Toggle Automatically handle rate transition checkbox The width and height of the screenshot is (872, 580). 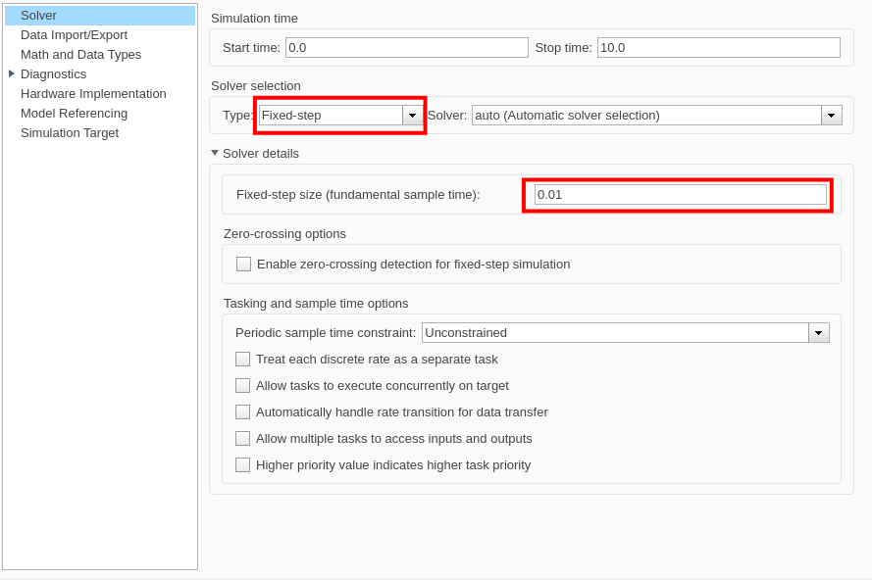point(243,412)
